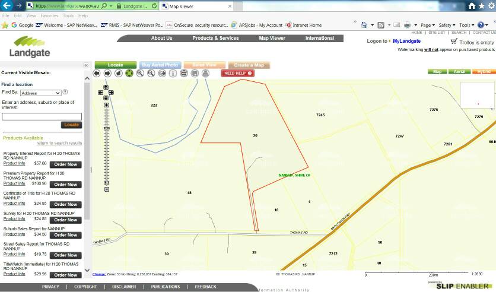Viewport: 496px width, 292px height.
Task: Expand the browser Safety menu
Action: [447, 25]
